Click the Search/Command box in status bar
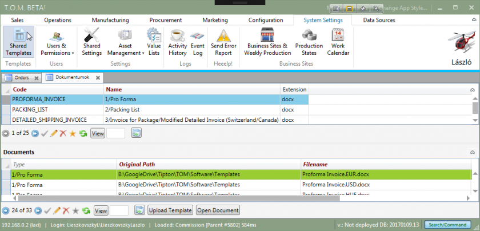 click(449, 225)
